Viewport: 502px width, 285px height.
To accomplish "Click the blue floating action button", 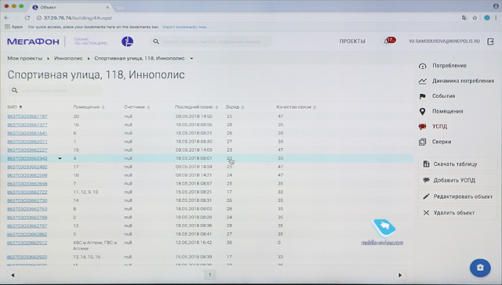I will pos(480,268).
